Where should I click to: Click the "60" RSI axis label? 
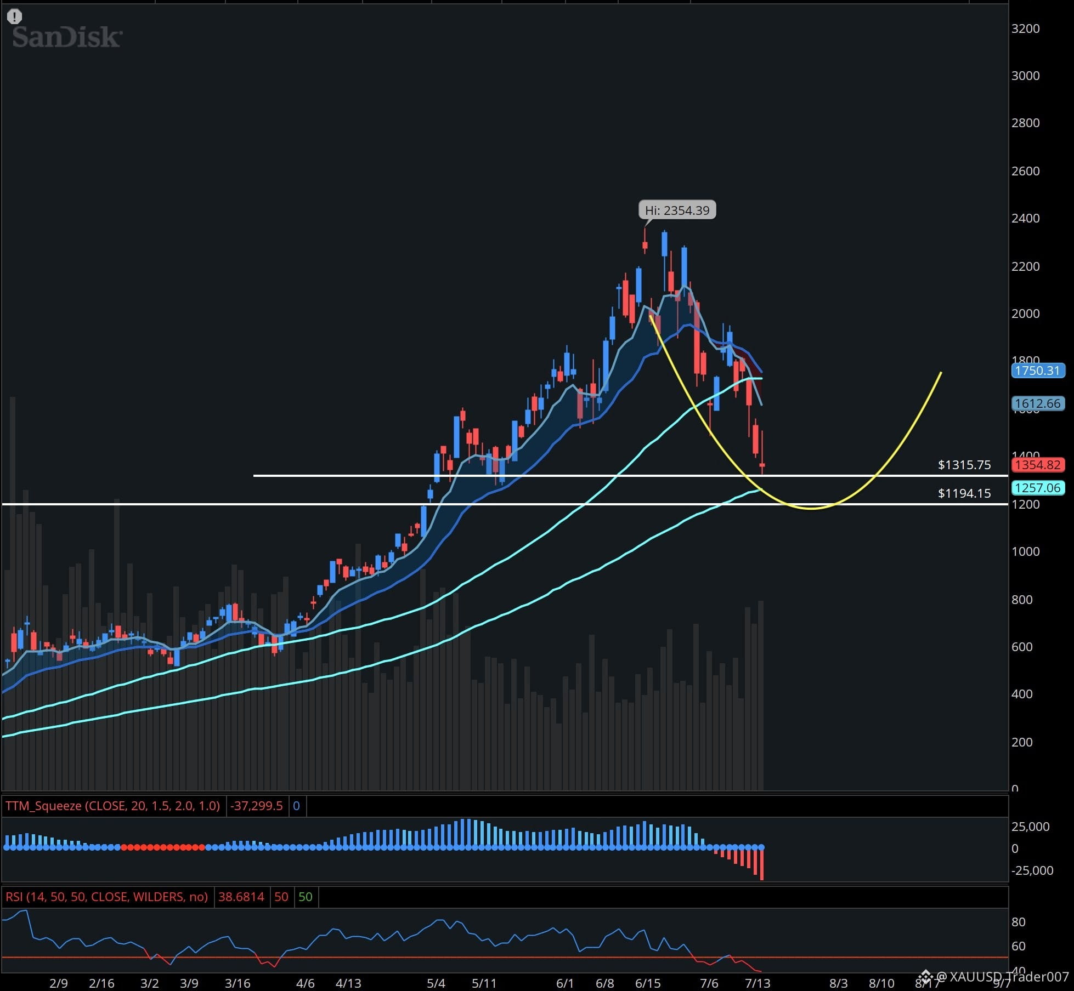pyautogui.click(x=1019, y=946)
